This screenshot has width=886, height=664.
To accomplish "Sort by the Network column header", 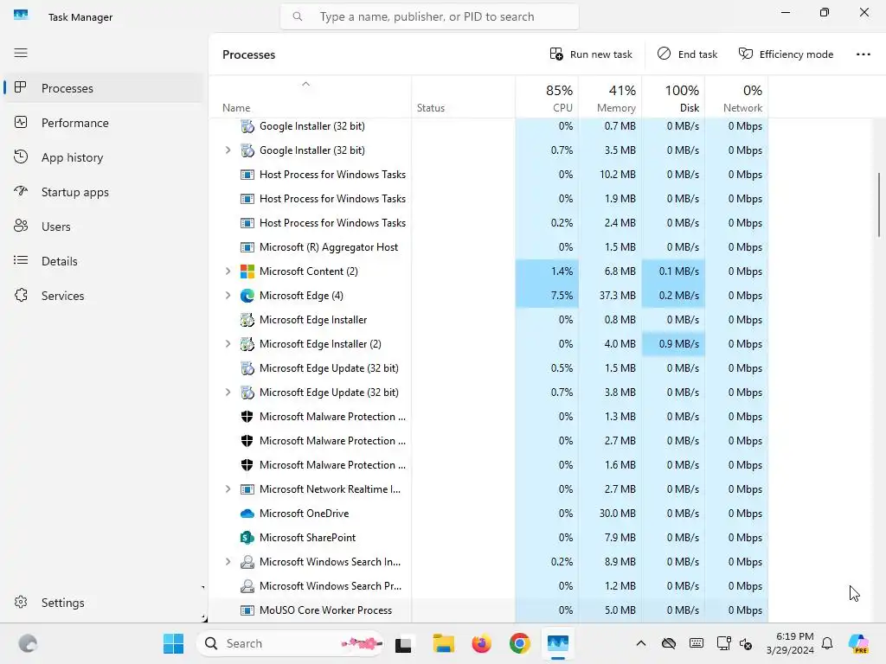I will tap(737, 97).
